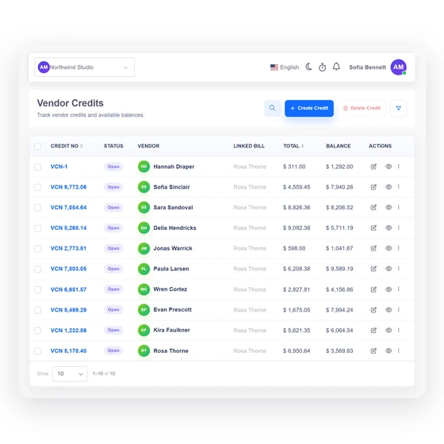
Task: Click balance value $ 7,994.24
Action: pos(339,310)
